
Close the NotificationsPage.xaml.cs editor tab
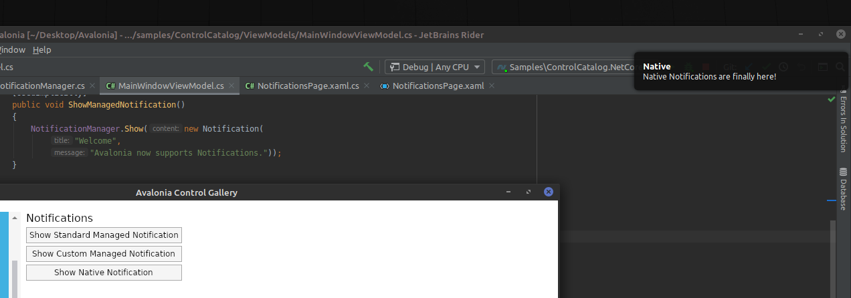pyautogui.click(x=367, y=86)
